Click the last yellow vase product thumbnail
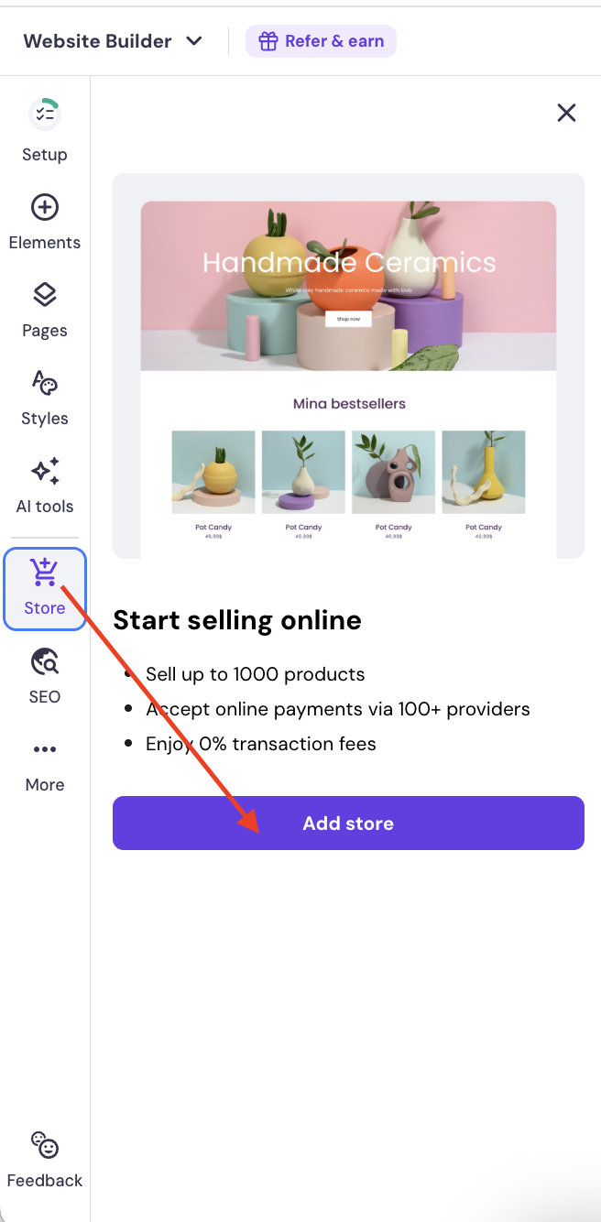Image resolution: width=601 pixels, height=1222 pixels. (x=483, y=472)
